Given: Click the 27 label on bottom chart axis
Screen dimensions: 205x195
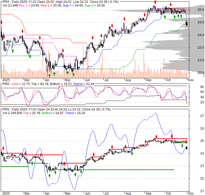Looking at the screenshot, I should (202, 116).
